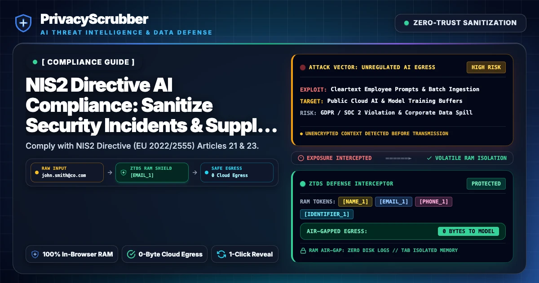Viewport: 539px width, 283px height.
Task: Click the Exposure Intercepted alert icon
Action: pyautogui.click(x=301, y=158)
